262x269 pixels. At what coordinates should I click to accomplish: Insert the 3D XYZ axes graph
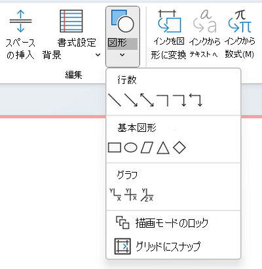(147, 195)
